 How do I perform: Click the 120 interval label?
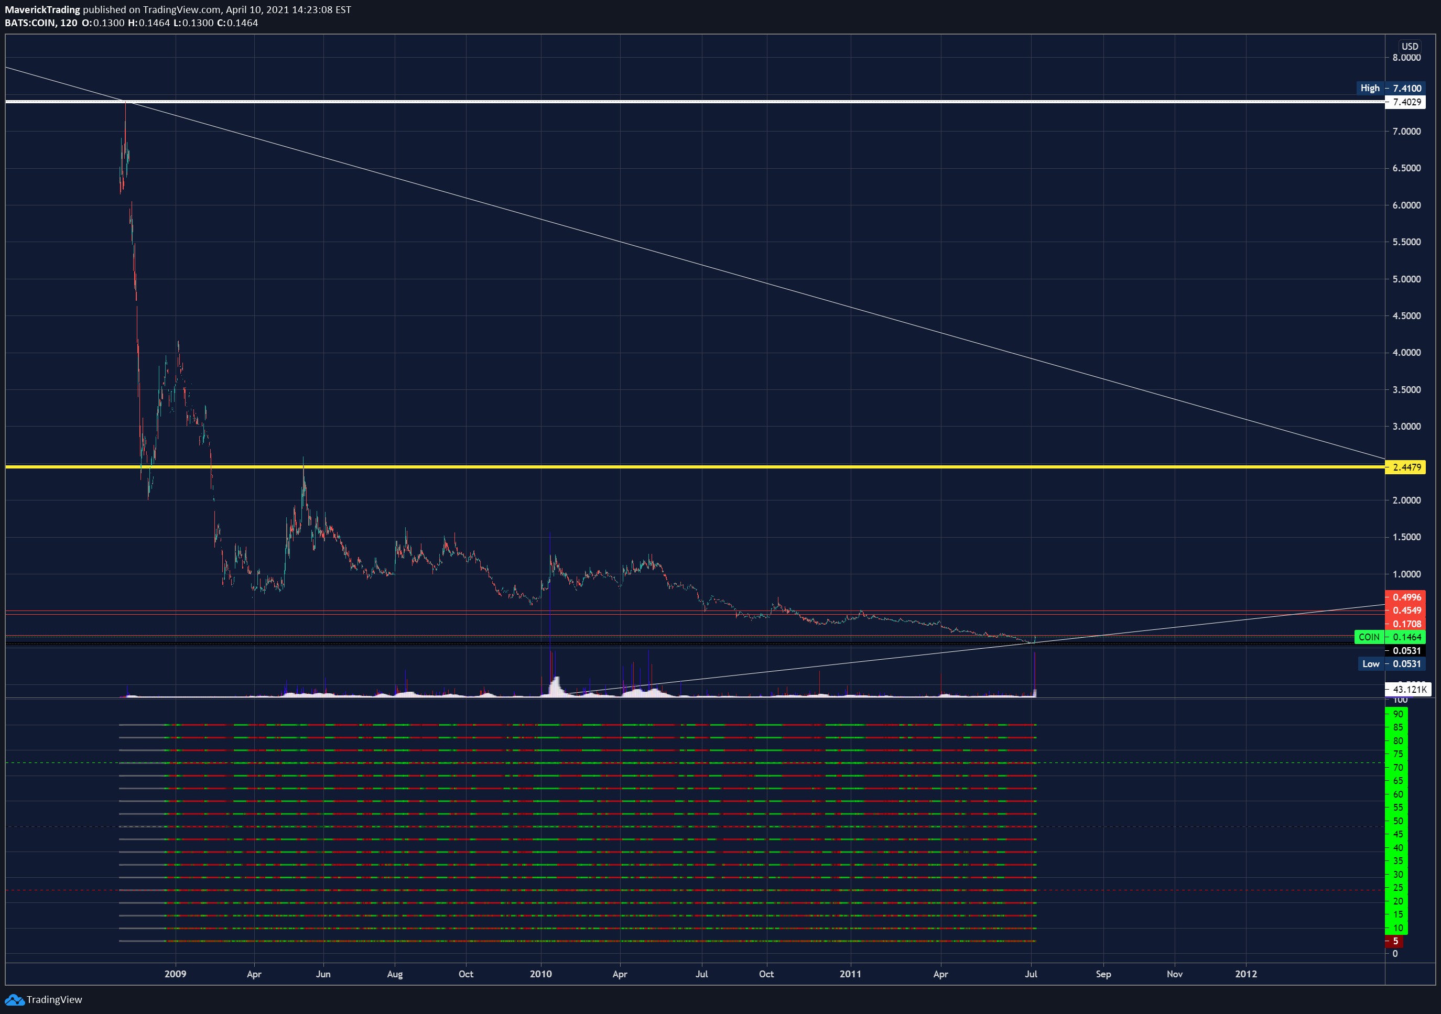click(x=69, y=23)
